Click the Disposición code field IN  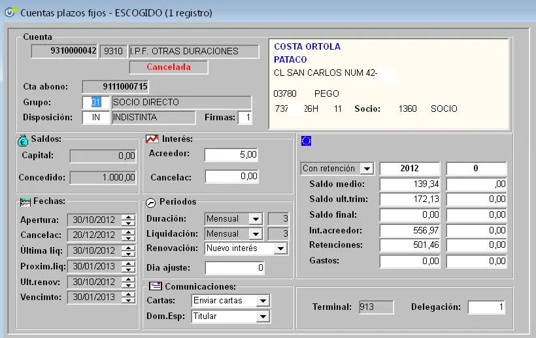tap(96, 117)
